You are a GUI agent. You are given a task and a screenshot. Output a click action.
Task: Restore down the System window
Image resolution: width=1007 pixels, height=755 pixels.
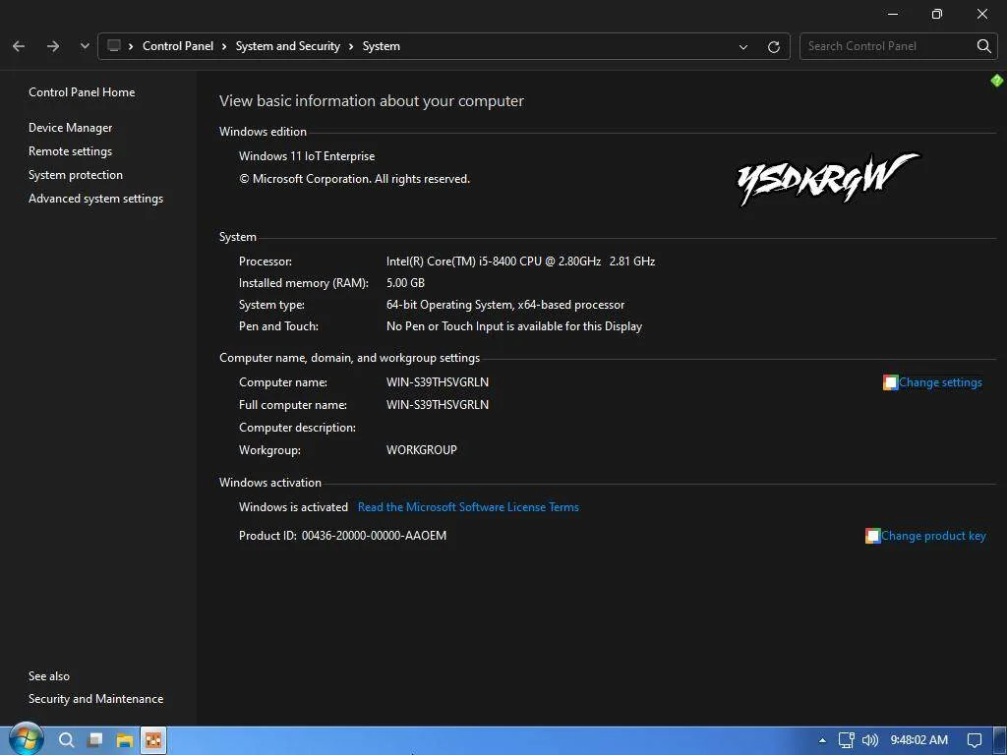coord(937,14)
